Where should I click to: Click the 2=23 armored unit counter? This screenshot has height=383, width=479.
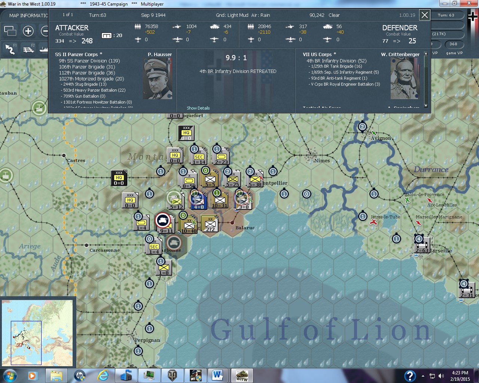tap(221, 157)
